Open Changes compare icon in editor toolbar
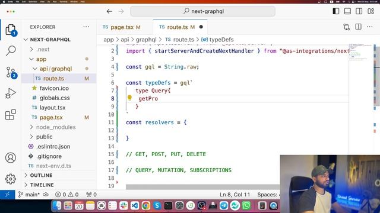The height and width of the screenshot is (213, 380). 347,27
